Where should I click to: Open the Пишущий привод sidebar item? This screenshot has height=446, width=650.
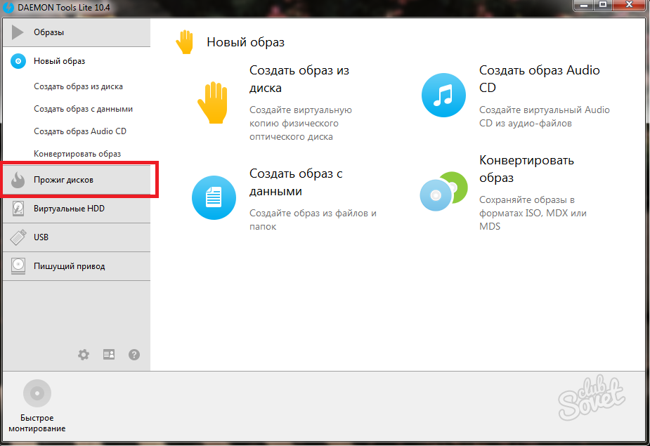pyautogui.click(x=69, y=266)
